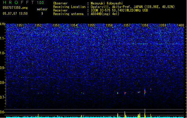Click the meteor count value 9
The width and height of the screenshot is (187, 118).
(x=42, y=14)
